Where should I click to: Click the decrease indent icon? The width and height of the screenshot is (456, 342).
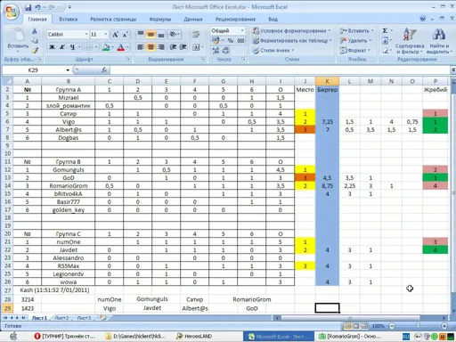point(173,47)
